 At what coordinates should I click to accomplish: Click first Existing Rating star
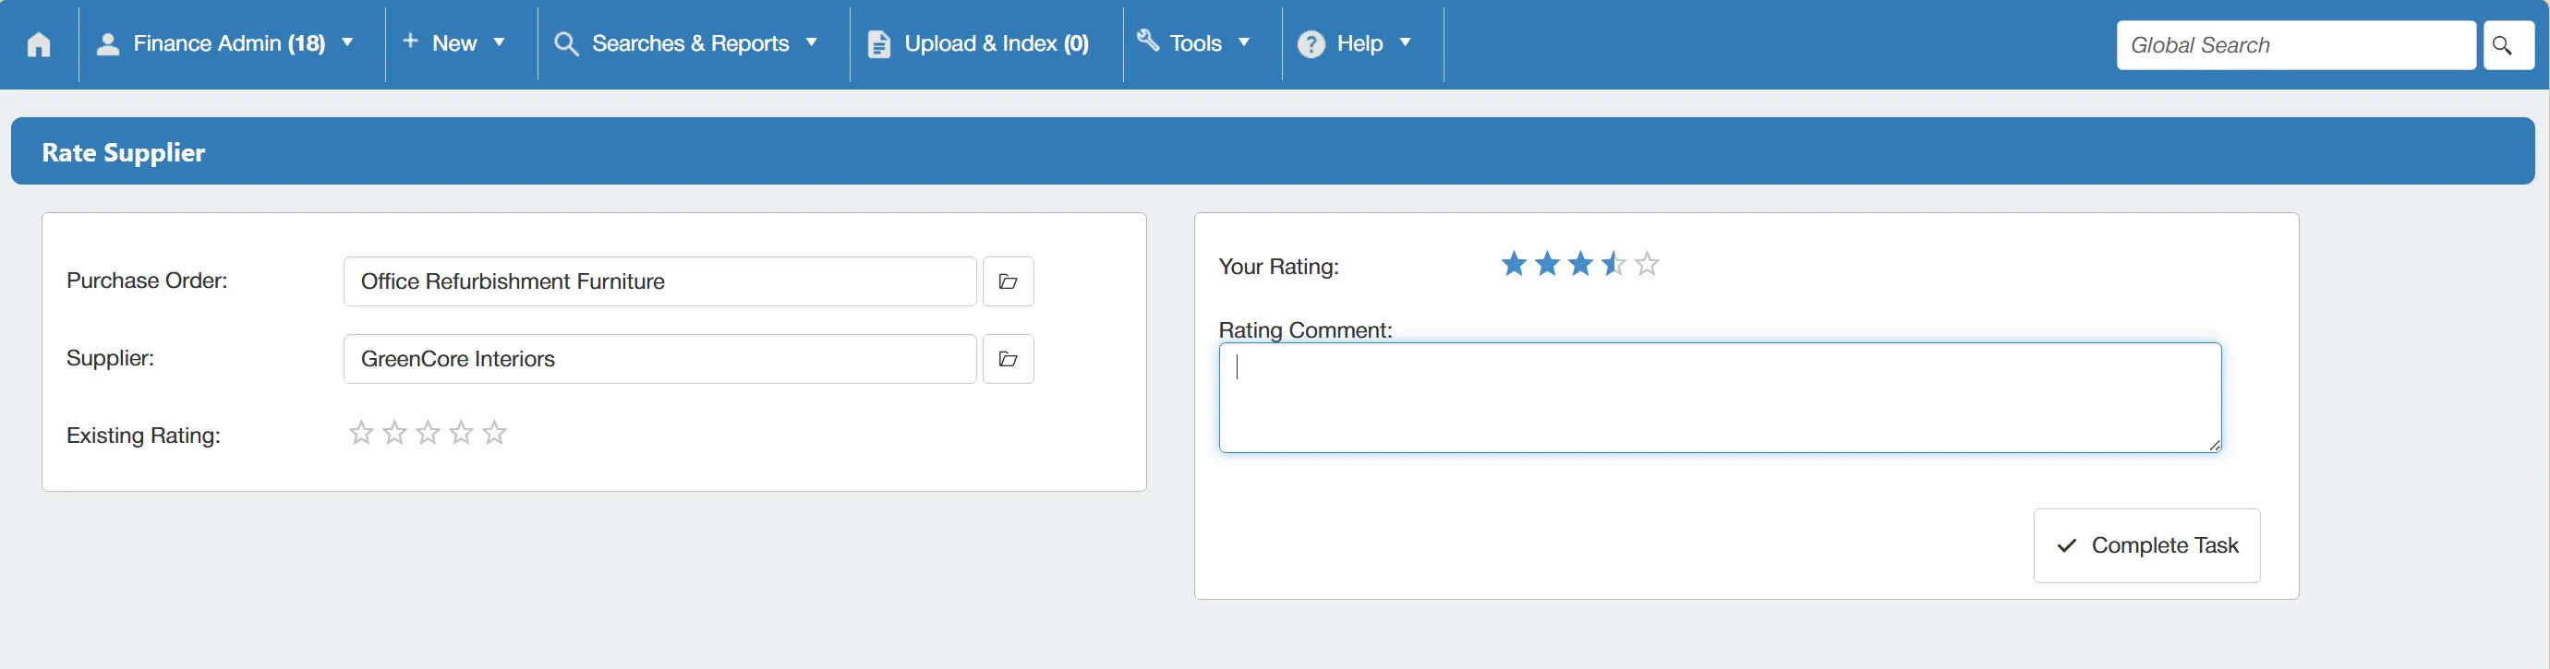pyautogui.click(x=361, y=433)
